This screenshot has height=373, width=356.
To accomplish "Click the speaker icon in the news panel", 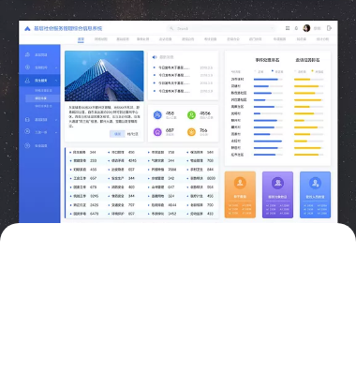I will click(155, 57).
